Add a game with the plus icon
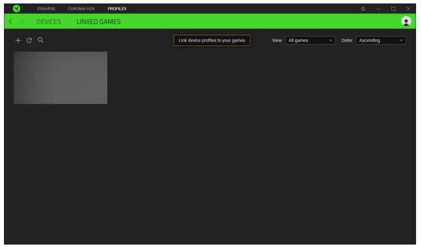 click(18, 40)
